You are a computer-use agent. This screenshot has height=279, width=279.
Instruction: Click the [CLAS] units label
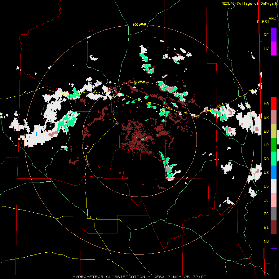coord(262,21)
